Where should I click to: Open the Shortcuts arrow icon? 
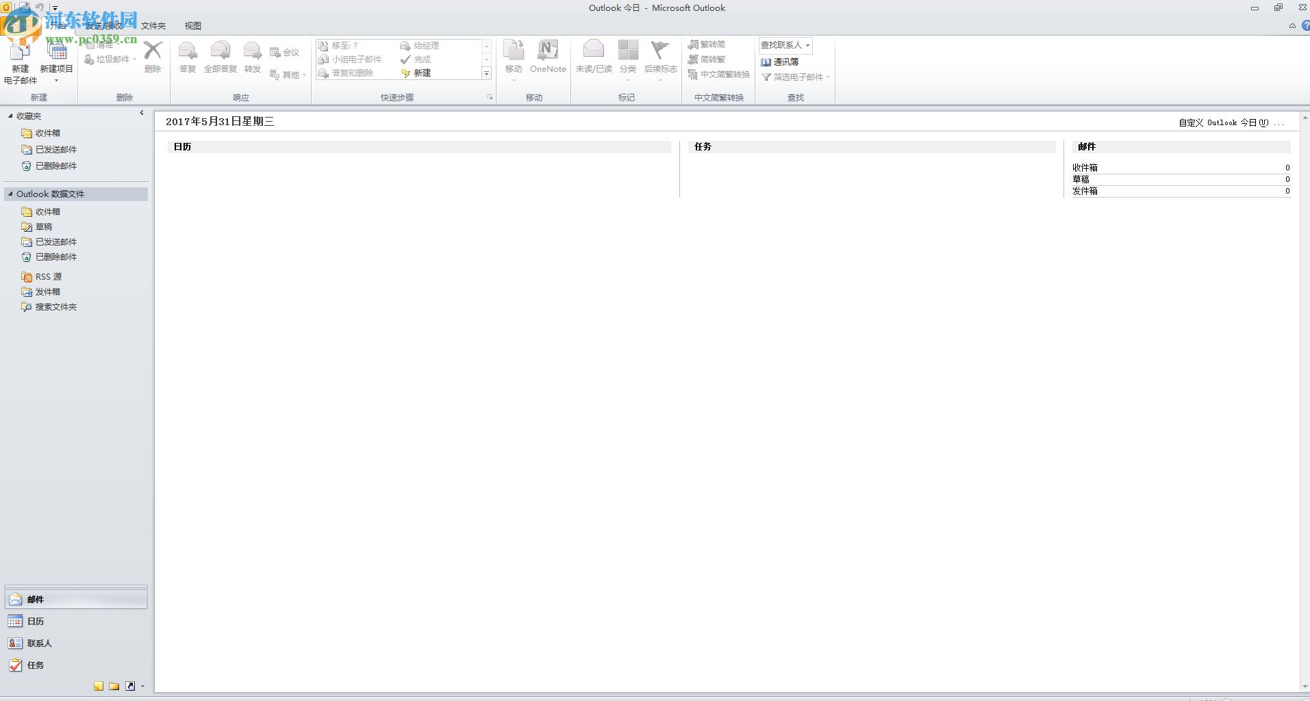point(129,686)
